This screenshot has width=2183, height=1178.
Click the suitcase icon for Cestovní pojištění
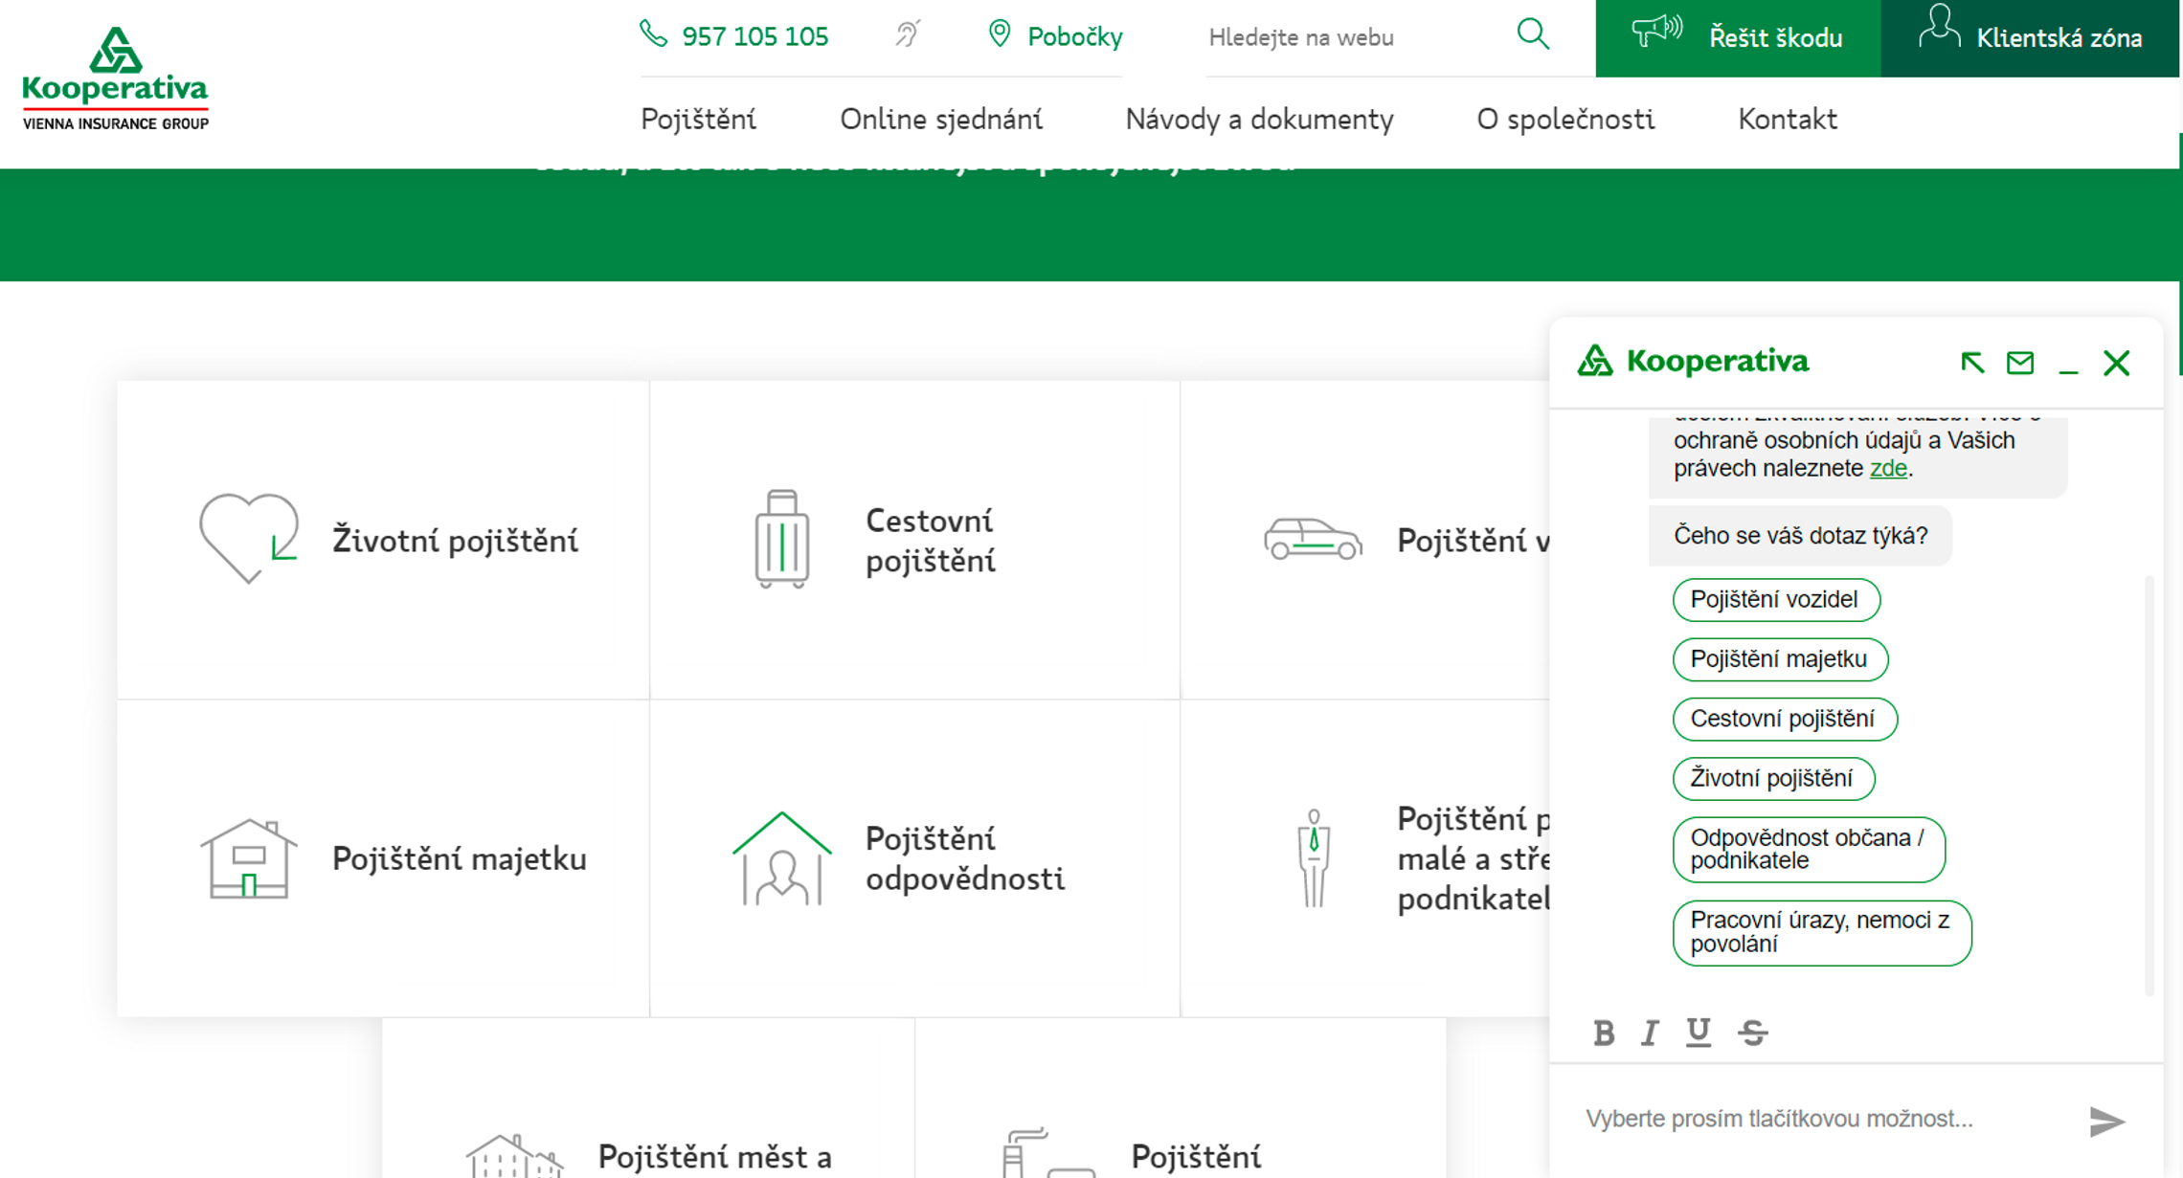click(x=782, y=539)
